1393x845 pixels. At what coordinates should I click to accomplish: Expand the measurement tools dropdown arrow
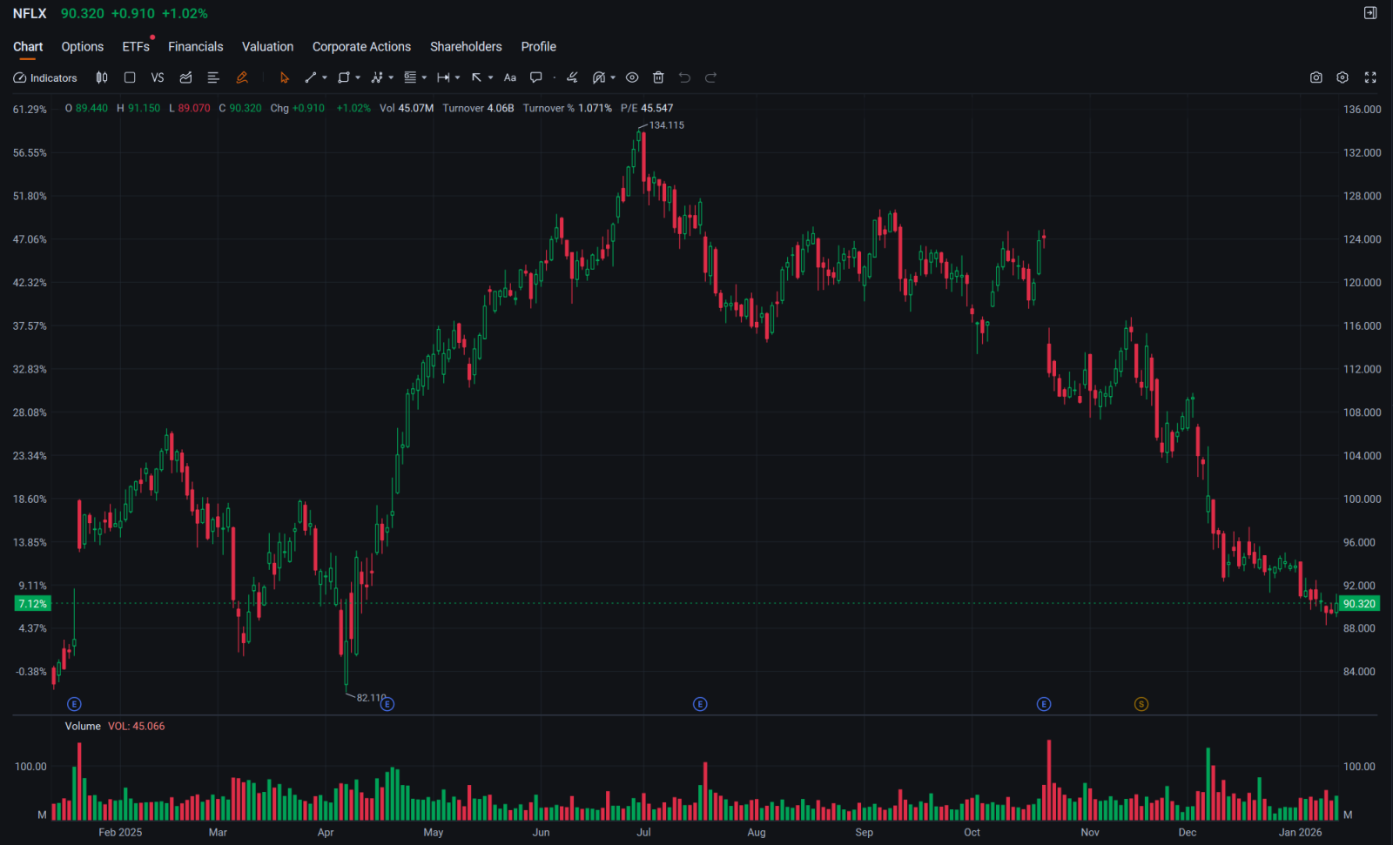coord(457,77)
